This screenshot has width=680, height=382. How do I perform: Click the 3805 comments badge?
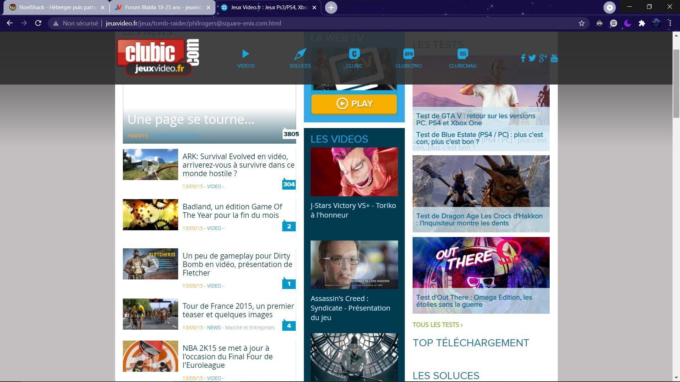291,134
